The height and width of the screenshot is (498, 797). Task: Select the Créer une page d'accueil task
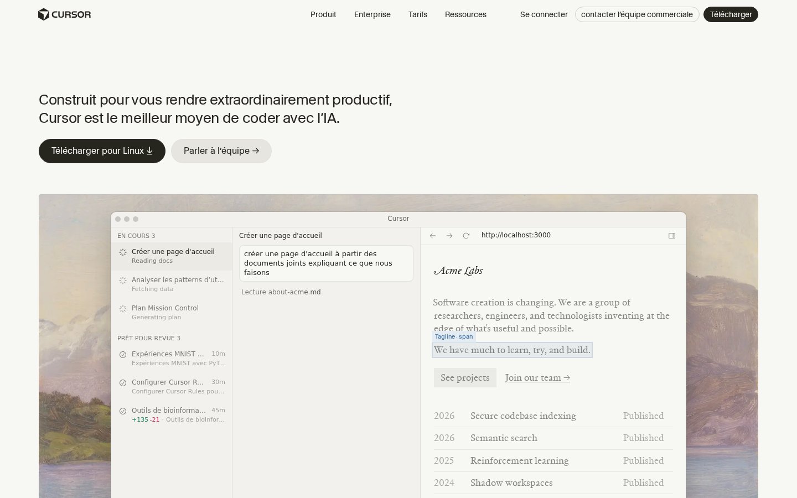172,256
